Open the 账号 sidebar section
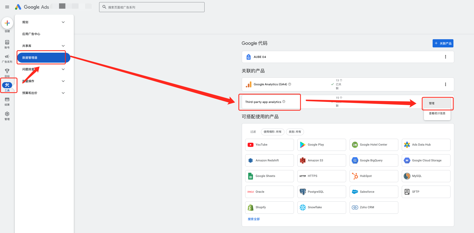Image resolution: width=474 pixels, height=233 pixels. (7, 44)
